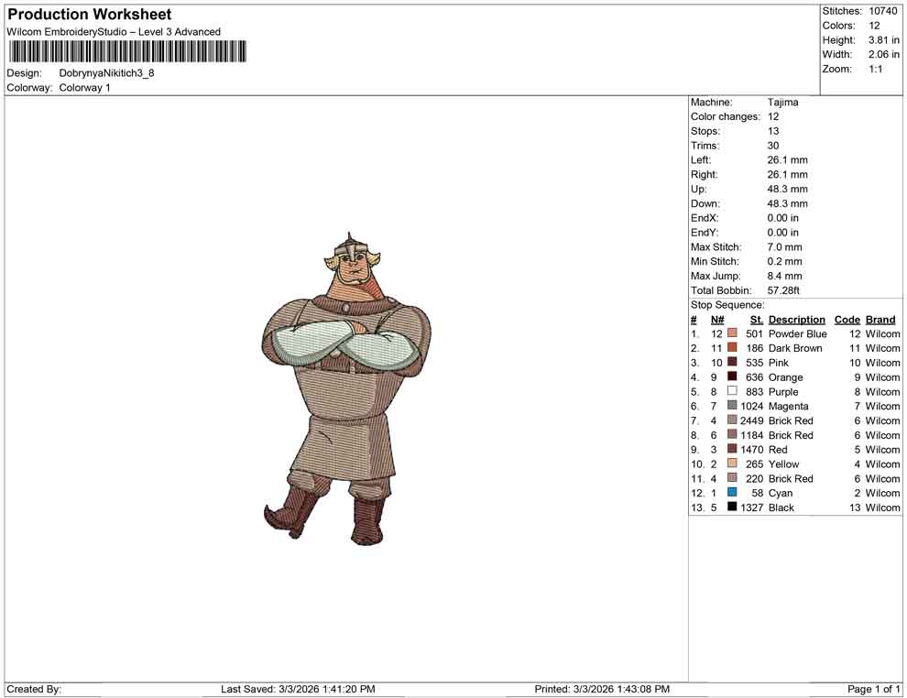Click the Red 1470 row swatch

[x=732, y=449]
